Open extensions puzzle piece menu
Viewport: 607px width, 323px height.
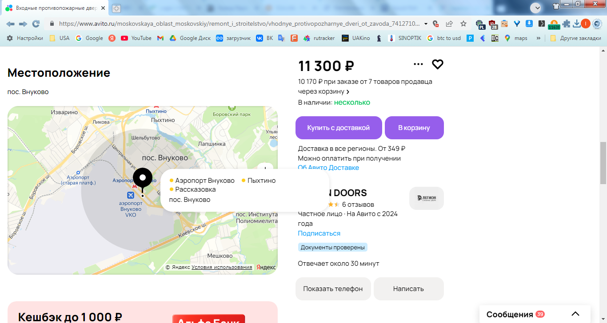(x=566, y=24)
